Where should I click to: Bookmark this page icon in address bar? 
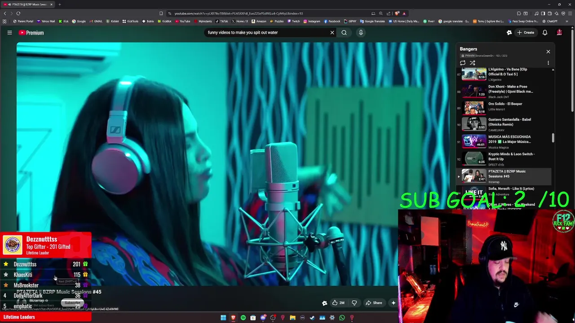(x=161, y=13)
